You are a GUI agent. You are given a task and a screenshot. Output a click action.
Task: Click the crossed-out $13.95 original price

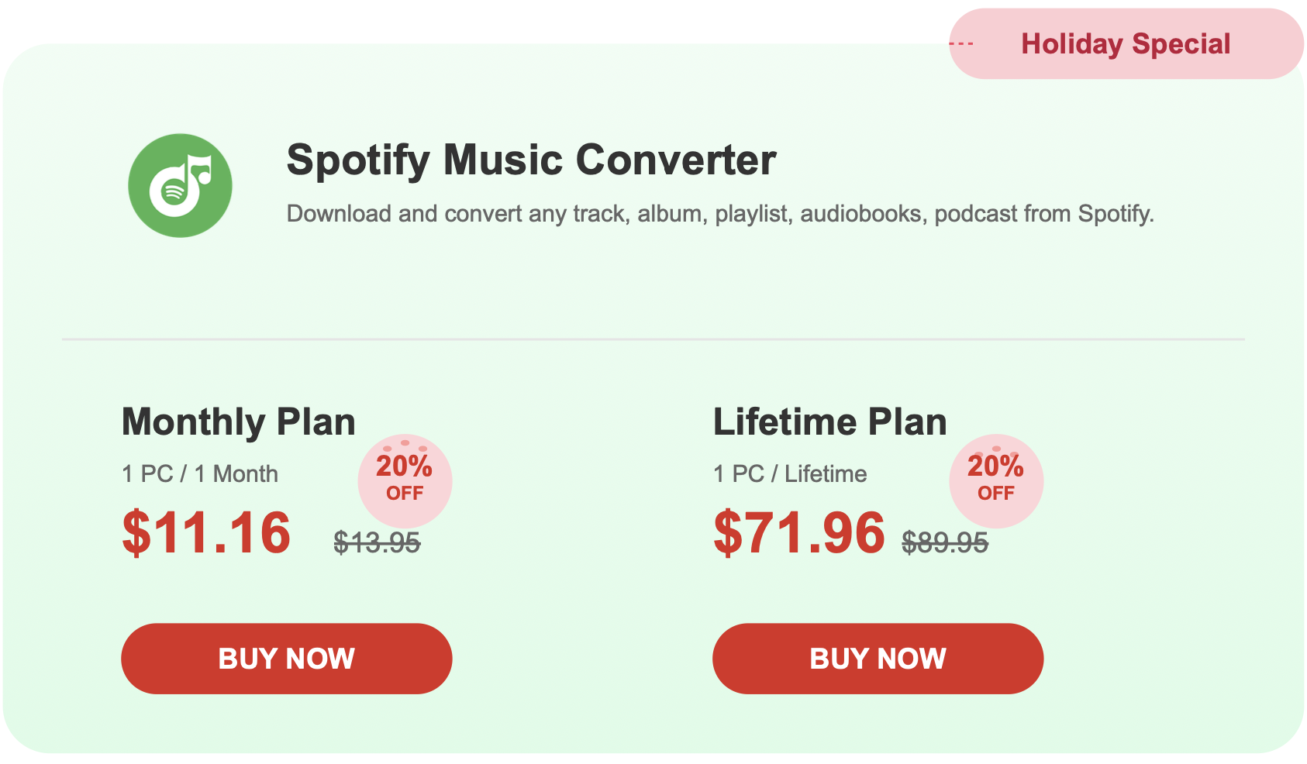coord(378,542)
